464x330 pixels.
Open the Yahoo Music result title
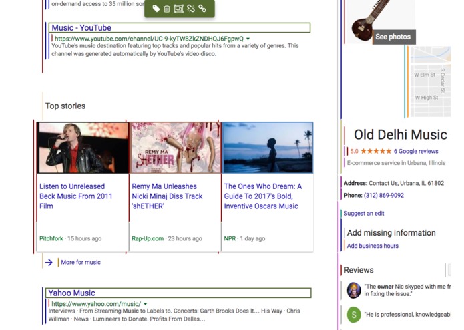(72, 293)
